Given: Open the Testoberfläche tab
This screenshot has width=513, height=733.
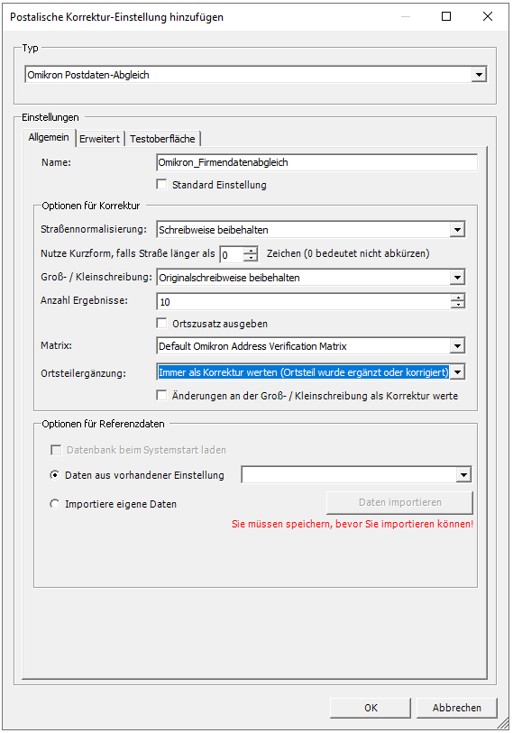Looking at the screenshot, I should 162,139.
